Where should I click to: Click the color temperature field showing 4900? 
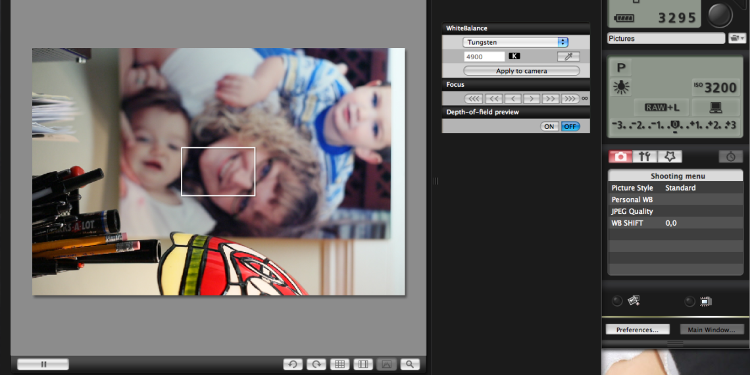click(x=484, y=57)
